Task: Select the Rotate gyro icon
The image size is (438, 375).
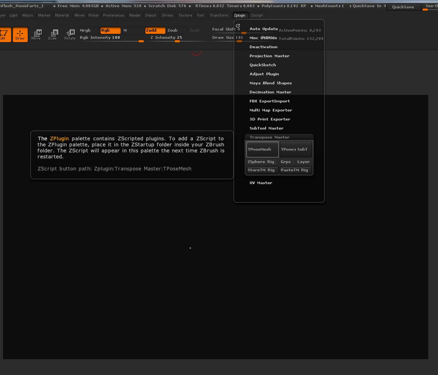Action: click(70, 34)
